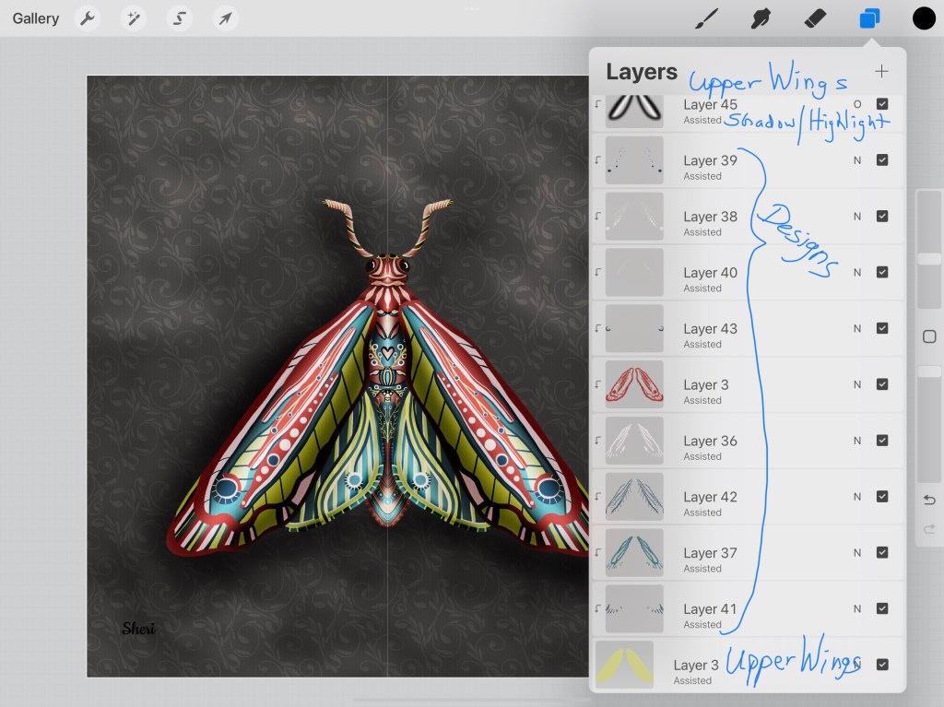Open the active color swatch

(924, 18)
